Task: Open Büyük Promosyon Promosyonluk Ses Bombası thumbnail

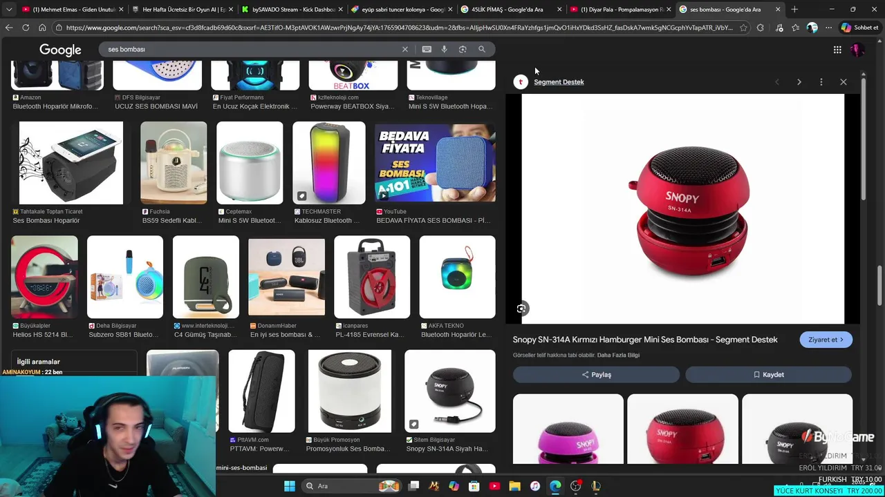Action: (x=350, y=391)
